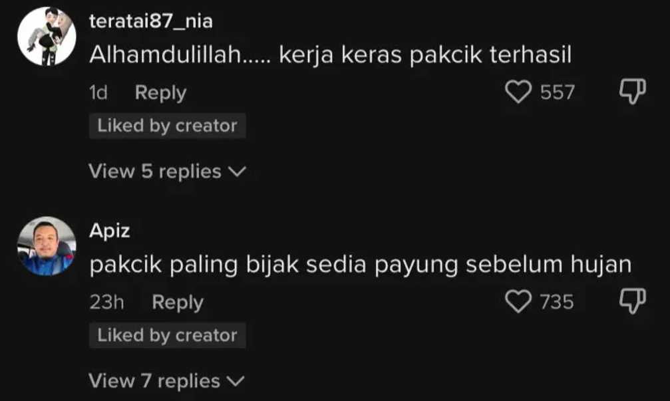Viewport: 670px width, 401px height.
Task: Open the Apiz username link
Action: tap(109, 231)
